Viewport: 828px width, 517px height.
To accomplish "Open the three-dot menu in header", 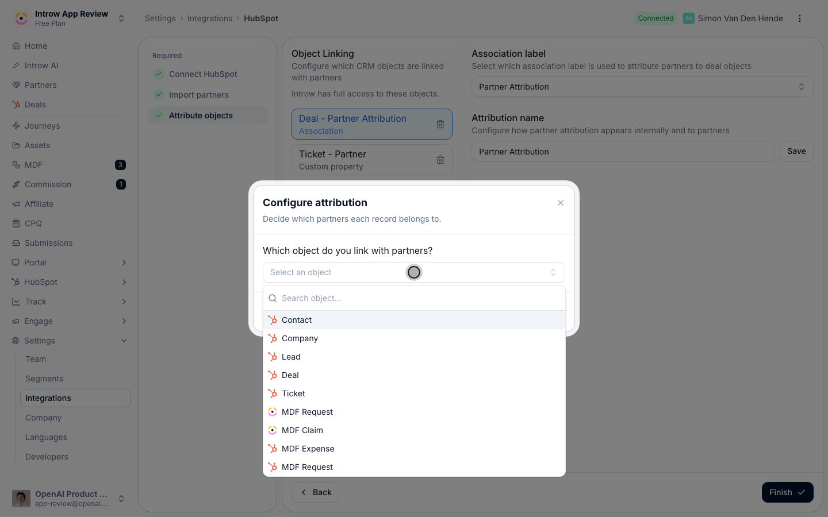I will [x=800, y=18].
